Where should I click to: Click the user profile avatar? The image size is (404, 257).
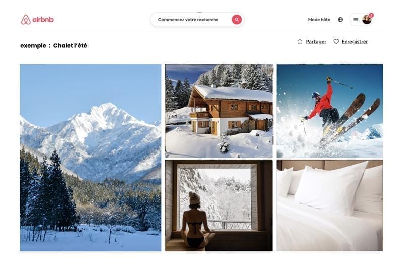pyautogui.click(x=367, y=20)
